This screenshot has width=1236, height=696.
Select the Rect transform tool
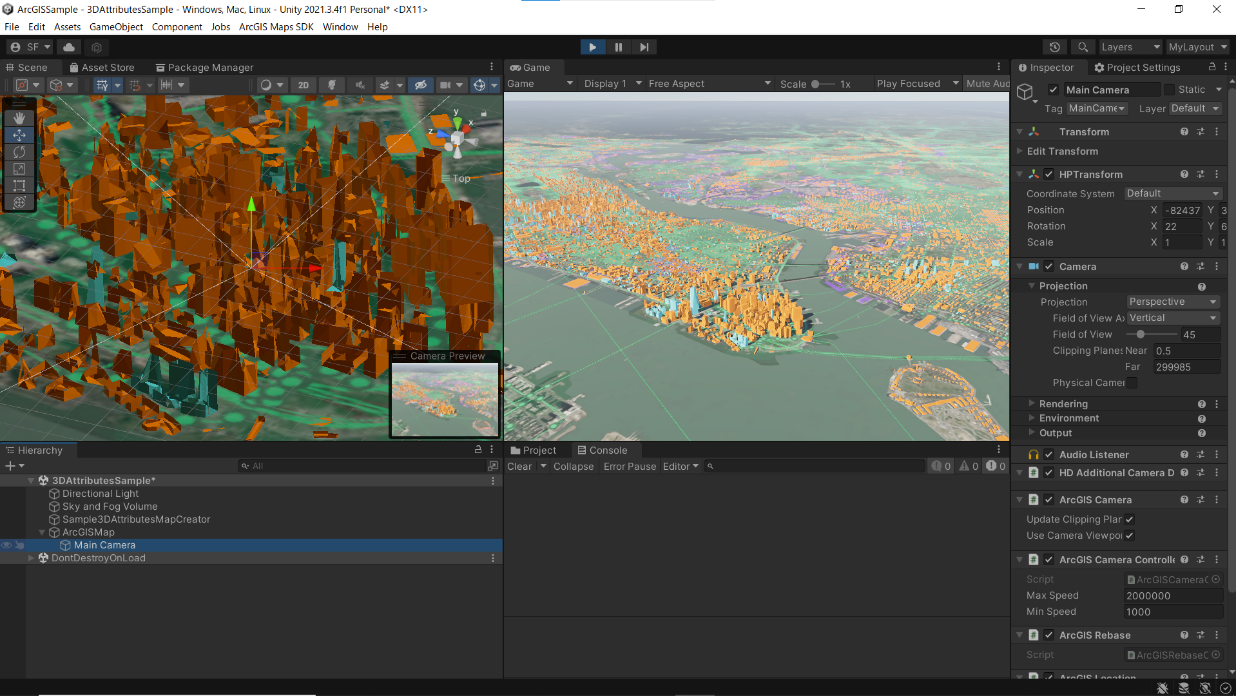coord(19,186)
